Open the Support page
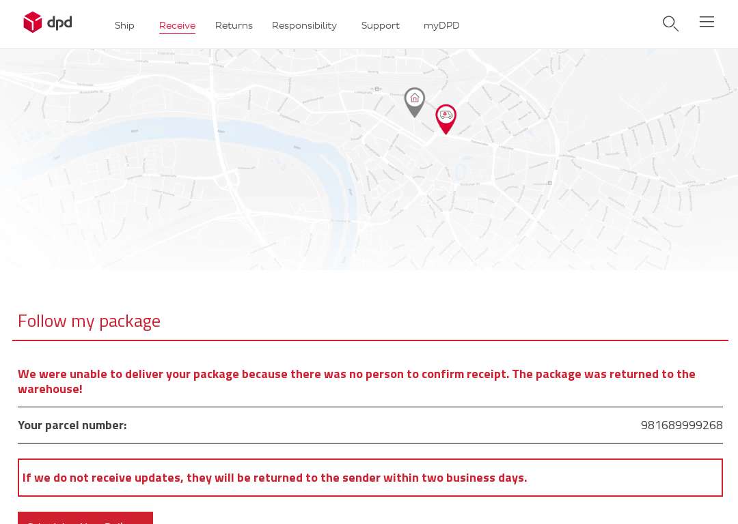738x524 pixels. [381, 25]
